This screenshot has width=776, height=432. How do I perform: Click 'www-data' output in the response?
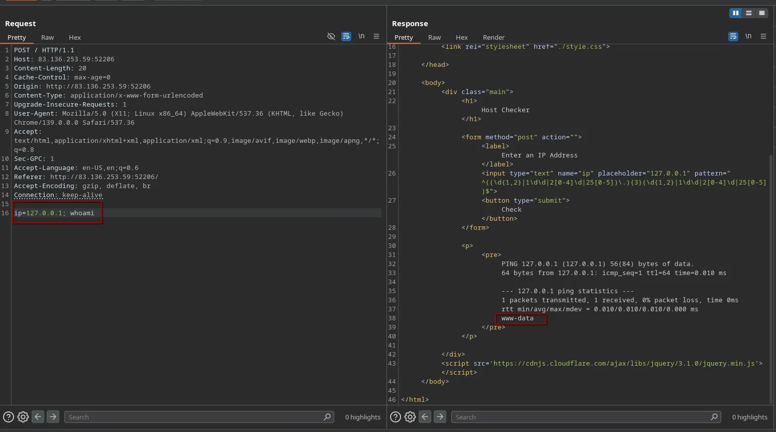(518, 318)
